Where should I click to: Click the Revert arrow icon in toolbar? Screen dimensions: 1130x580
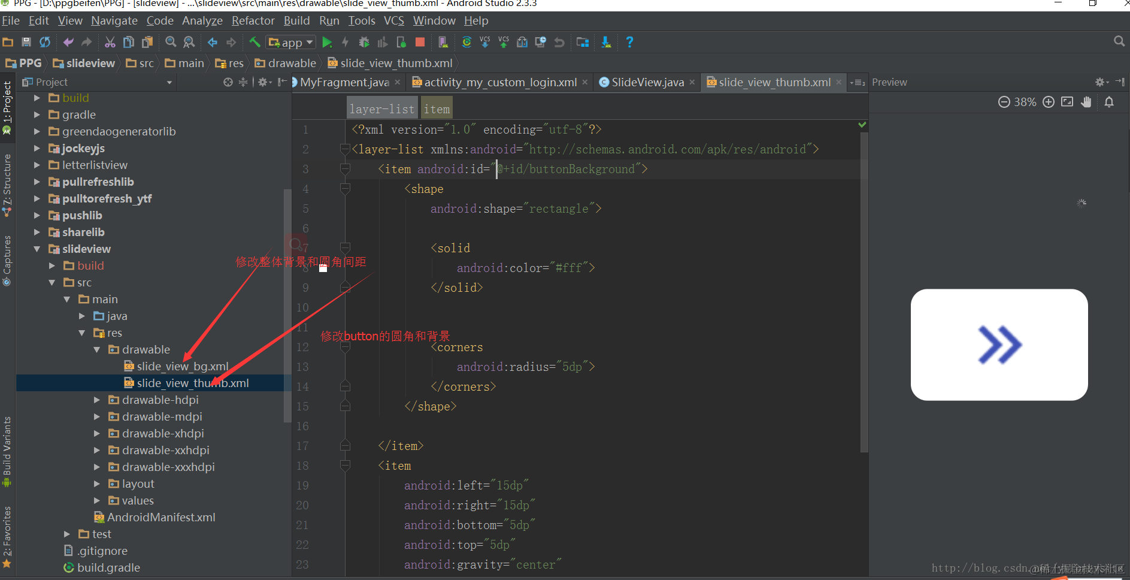click(x=559, y=42)
